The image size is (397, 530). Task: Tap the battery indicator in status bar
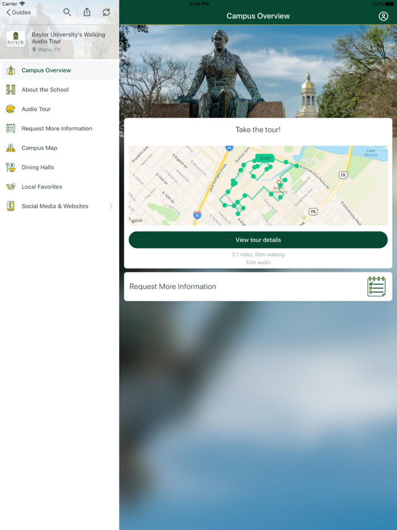click(x=389, y=4)
